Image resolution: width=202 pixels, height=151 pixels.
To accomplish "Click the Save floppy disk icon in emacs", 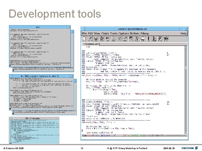I will point(96,39).
